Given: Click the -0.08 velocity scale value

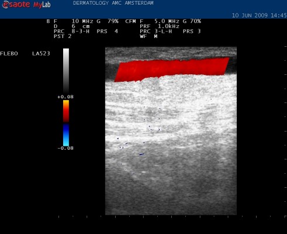Looking at the screenshot, I should click(x=65, y=148).
